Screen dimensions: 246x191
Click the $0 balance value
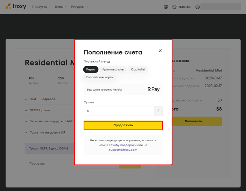(220, 100)
